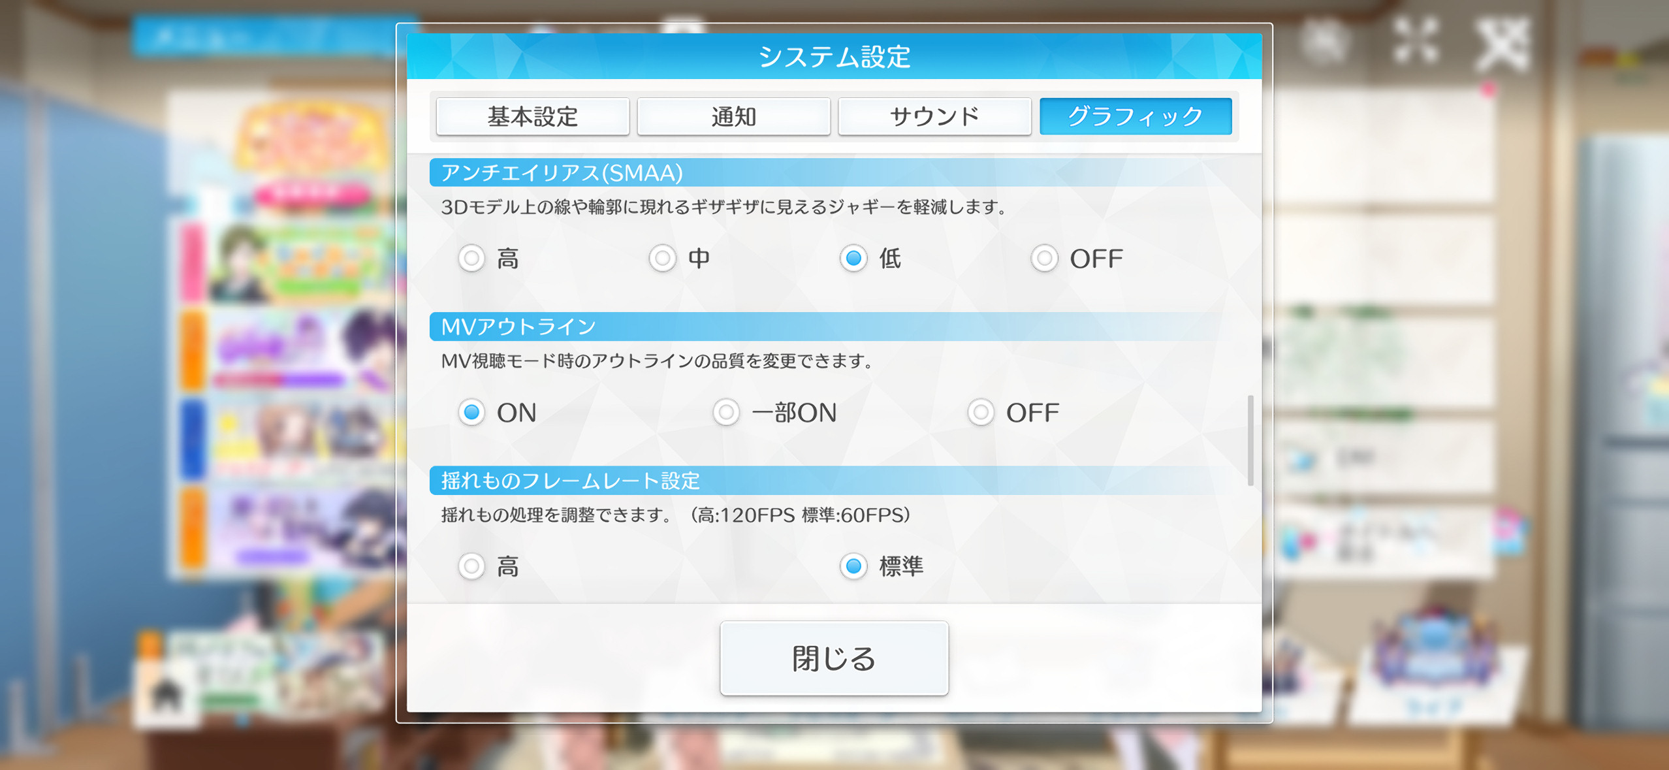Select 高 for 揺れもの frame rate
Image resolution: width=1669 pixels, height=770 pixels.
pyautogui.click(x=471, y=566)
